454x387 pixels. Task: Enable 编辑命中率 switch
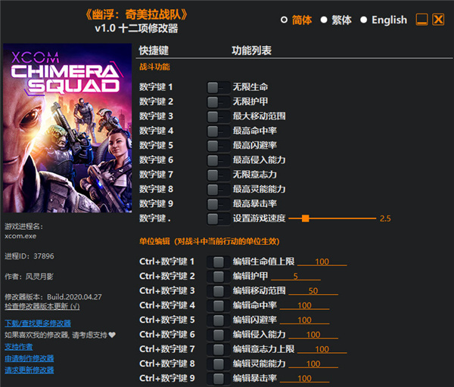pos(219,305)
